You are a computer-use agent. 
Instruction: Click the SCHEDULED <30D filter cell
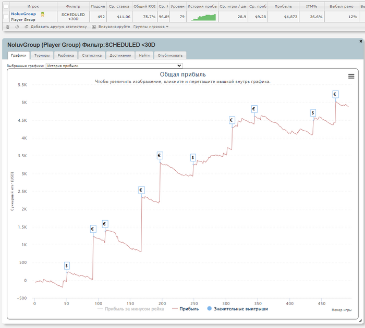[73, 17]
